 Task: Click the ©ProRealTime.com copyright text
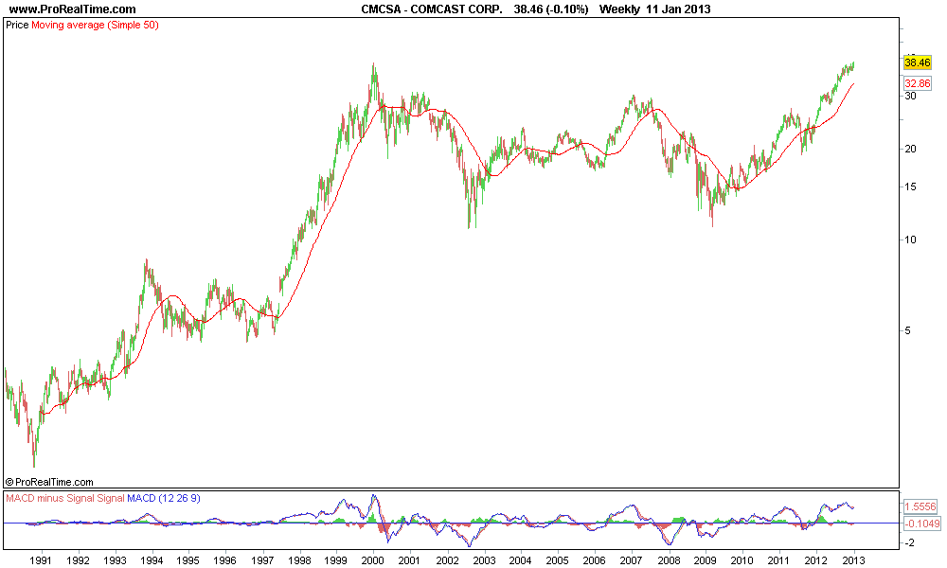(49, 482)
